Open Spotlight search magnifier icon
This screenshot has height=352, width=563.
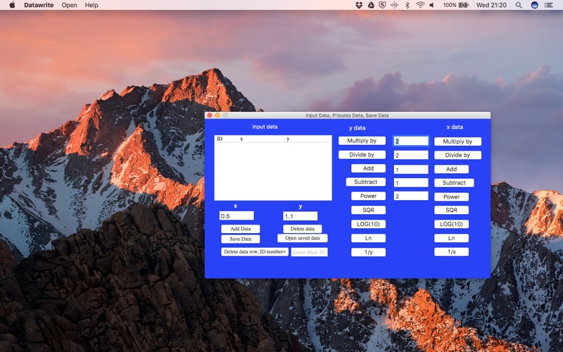coord(519,5)
